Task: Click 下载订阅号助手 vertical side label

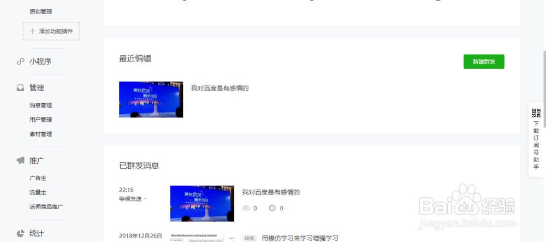Action: [x=536, y=145]
